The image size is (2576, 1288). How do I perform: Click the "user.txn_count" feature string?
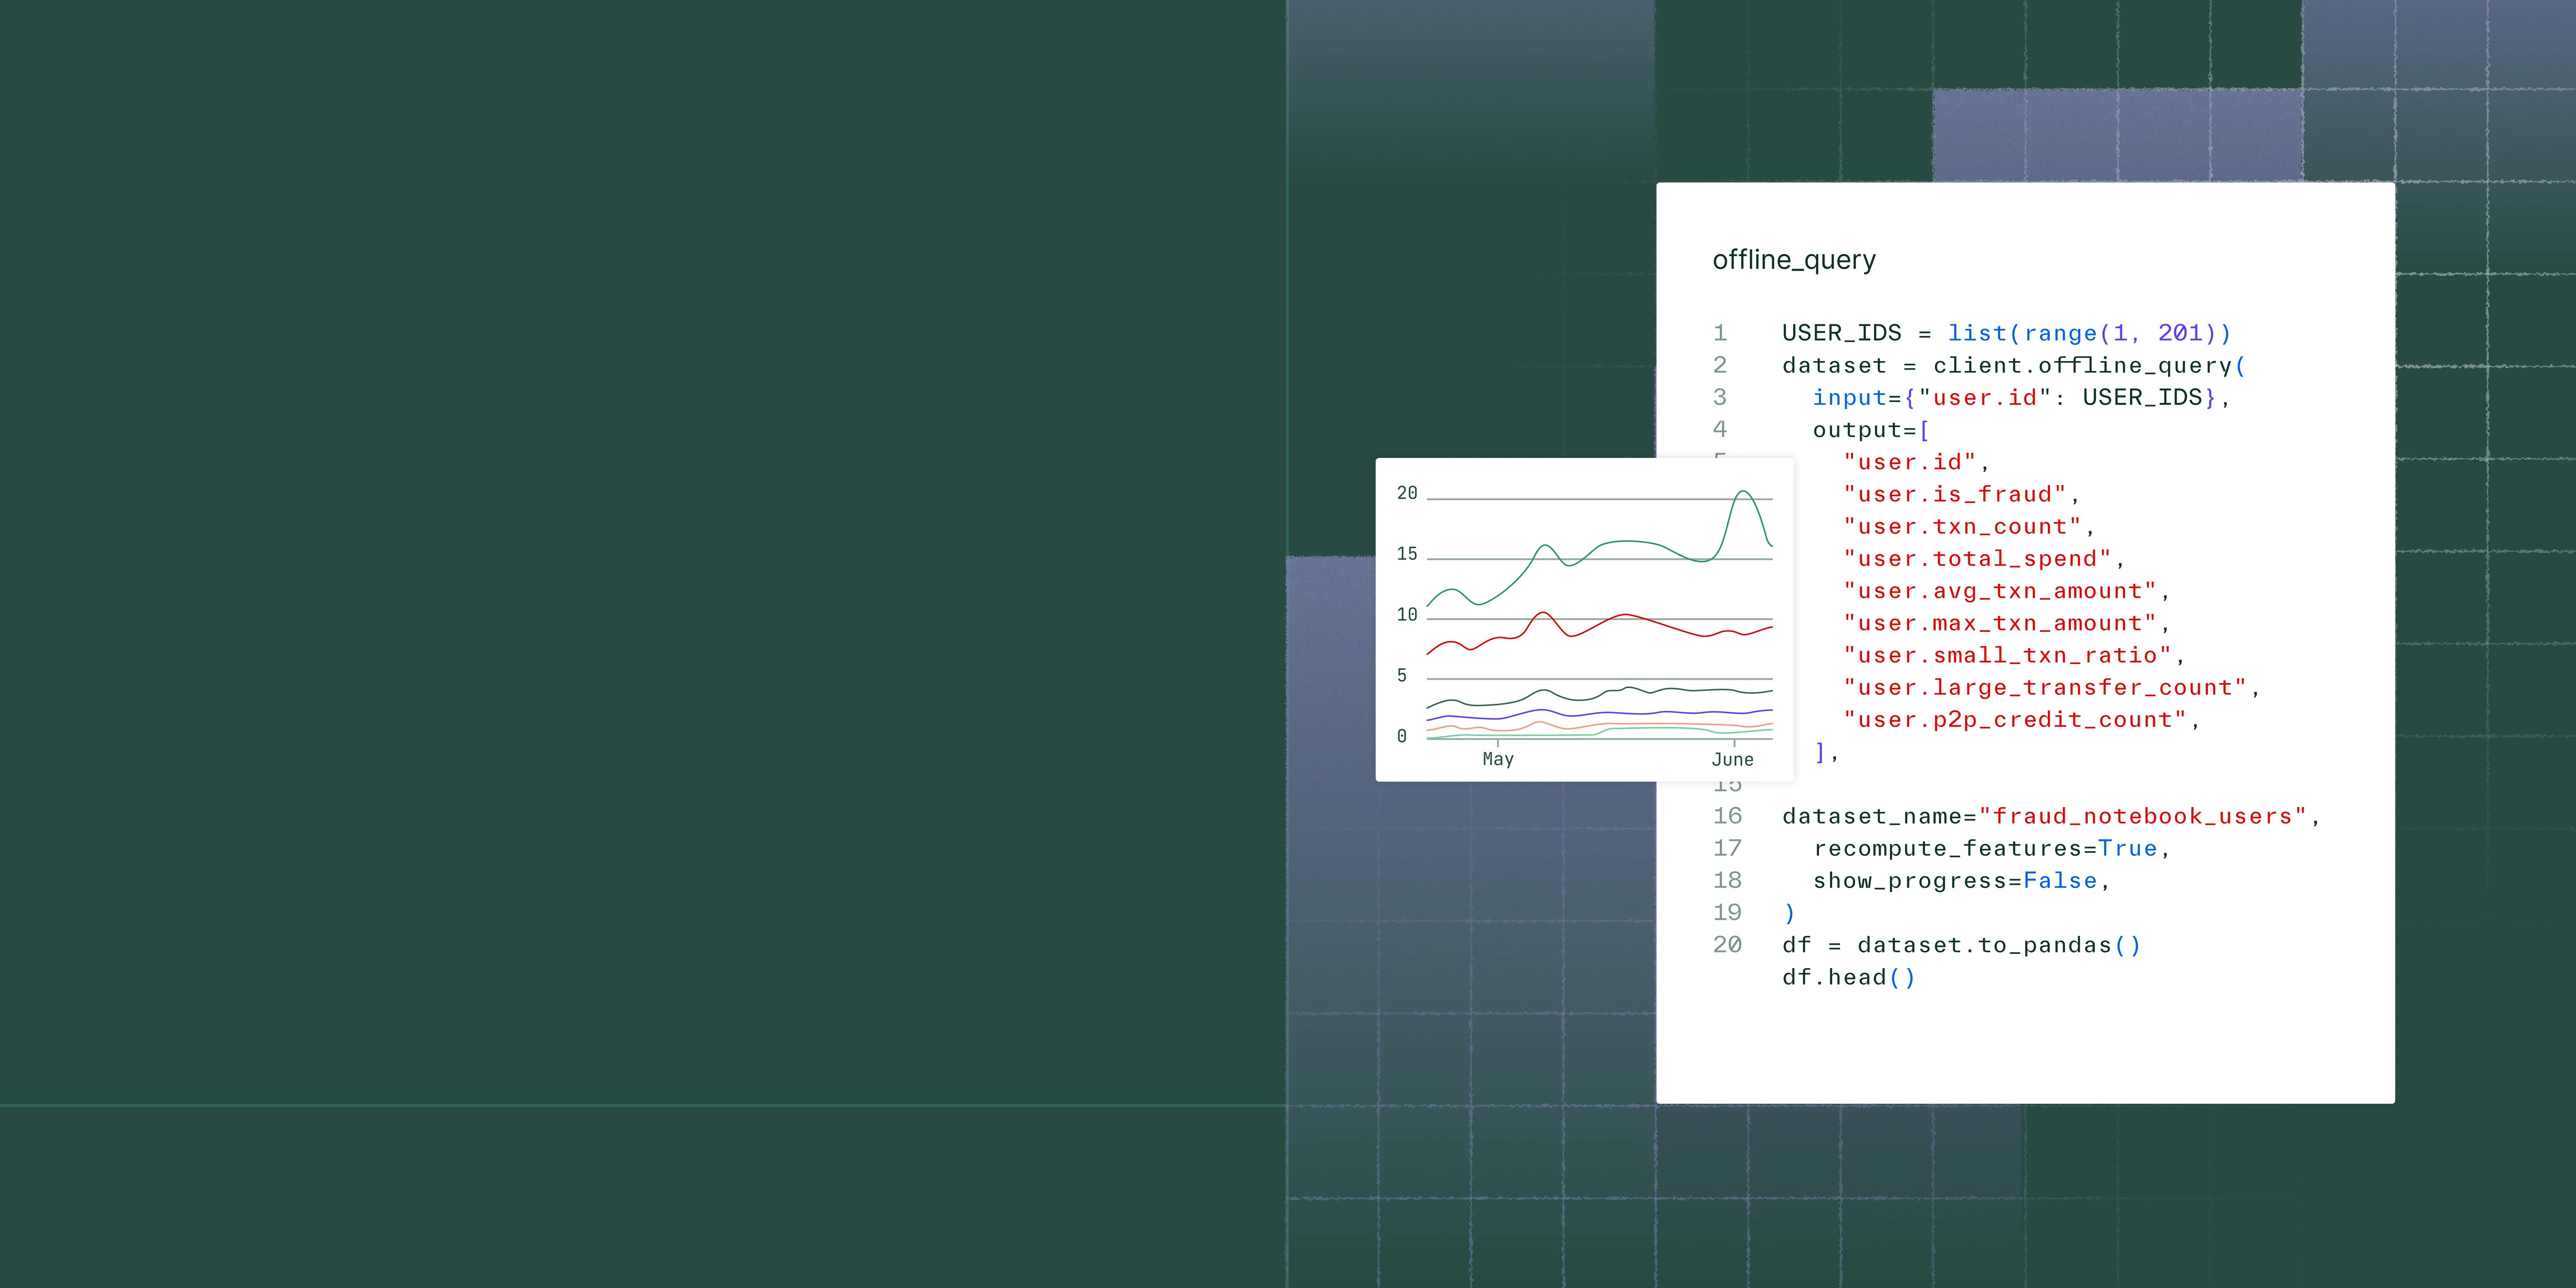coord(1962,527)
